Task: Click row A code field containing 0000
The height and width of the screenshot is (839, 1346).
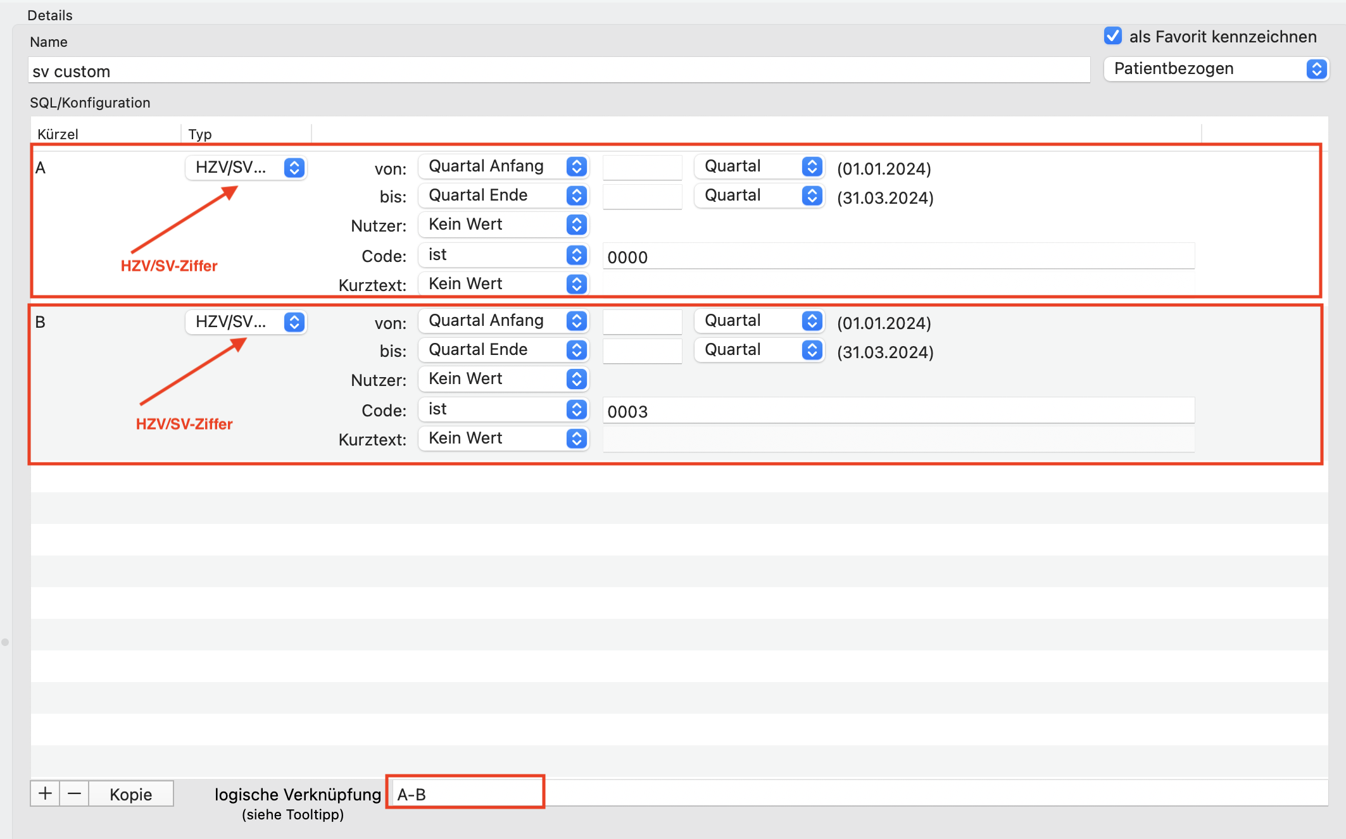Action: [898, 256]
